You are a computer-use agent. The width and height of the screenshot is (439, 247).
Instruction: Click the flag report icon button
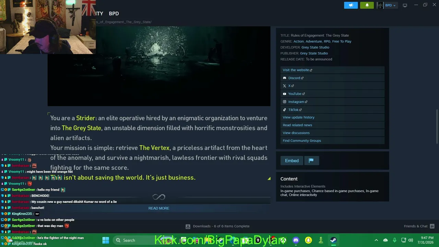pyautogui.click(x=311, y=161)
